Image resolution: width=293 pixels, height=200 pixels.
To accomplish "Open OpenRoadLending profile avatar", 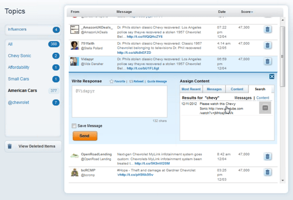I will [75, 156].
